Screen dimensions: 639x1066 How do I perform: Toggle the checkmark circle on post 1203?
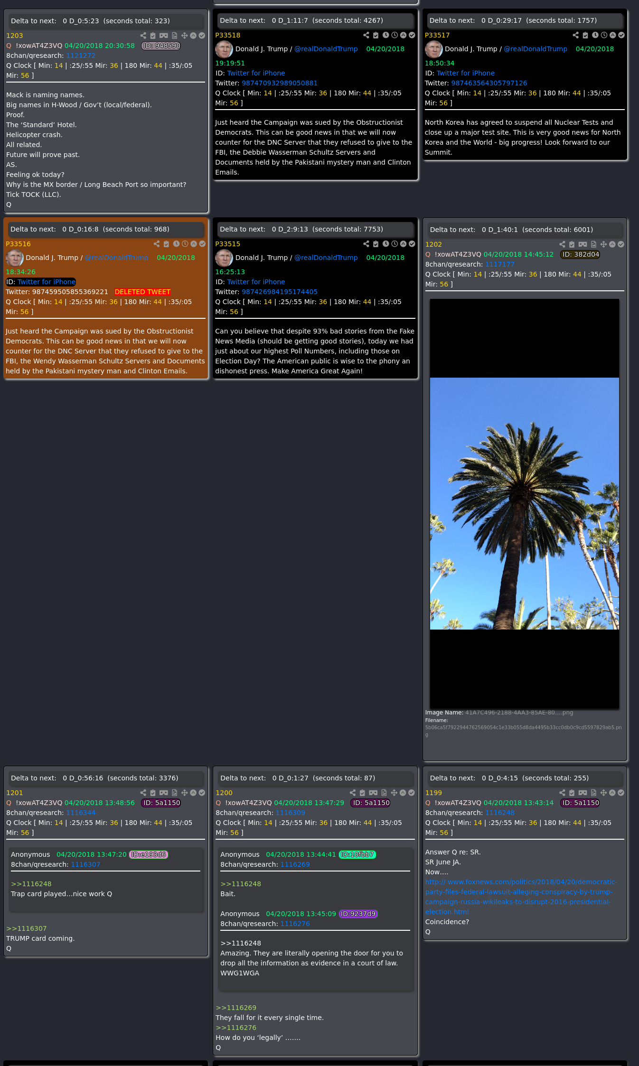202,36
